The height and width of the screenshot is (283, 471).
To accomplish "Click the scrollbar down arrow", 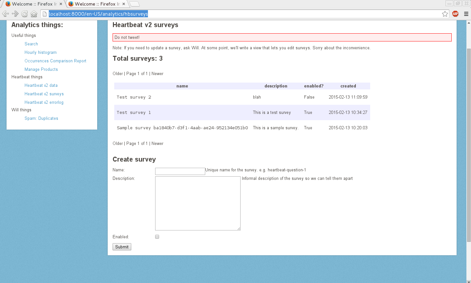I will pos(469,281).
